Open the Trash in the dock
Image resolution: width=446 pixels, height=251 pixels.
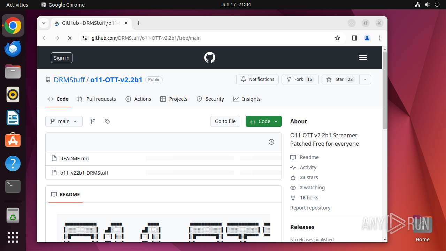(13, 215)
